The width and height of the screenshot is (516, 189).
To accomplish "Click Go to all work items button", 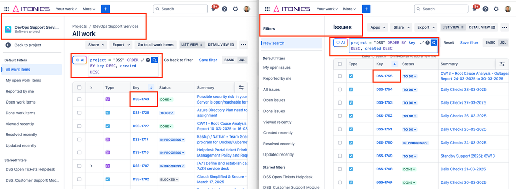I will click(155, 45).
